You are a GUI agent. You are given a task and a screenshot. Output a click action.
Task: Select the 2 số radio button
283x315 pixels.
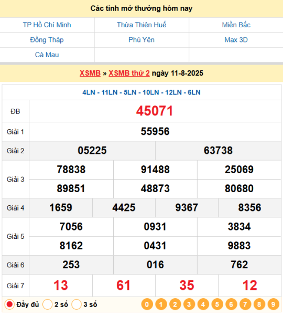pos(48,304)
